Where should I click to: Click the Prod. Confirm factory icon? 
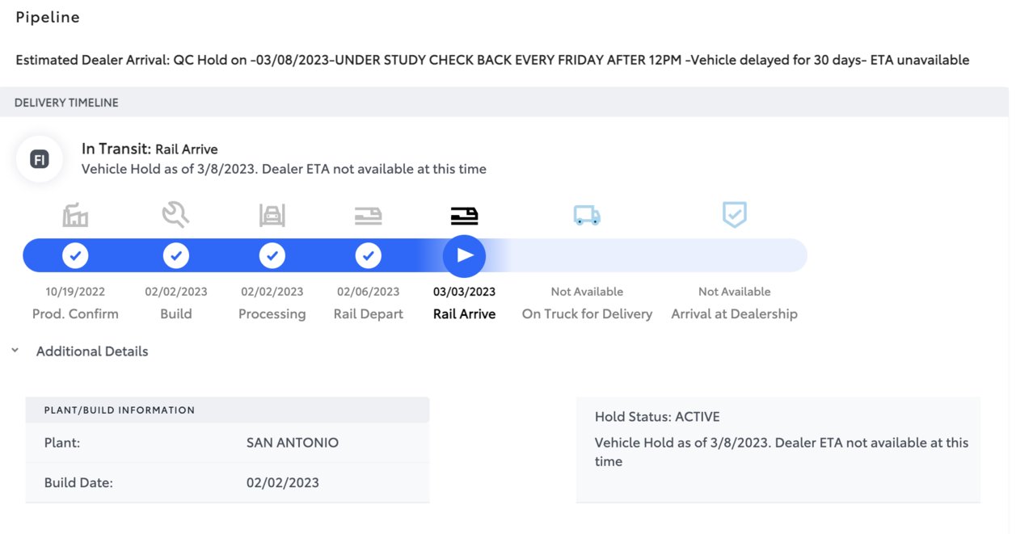point(75,215)
